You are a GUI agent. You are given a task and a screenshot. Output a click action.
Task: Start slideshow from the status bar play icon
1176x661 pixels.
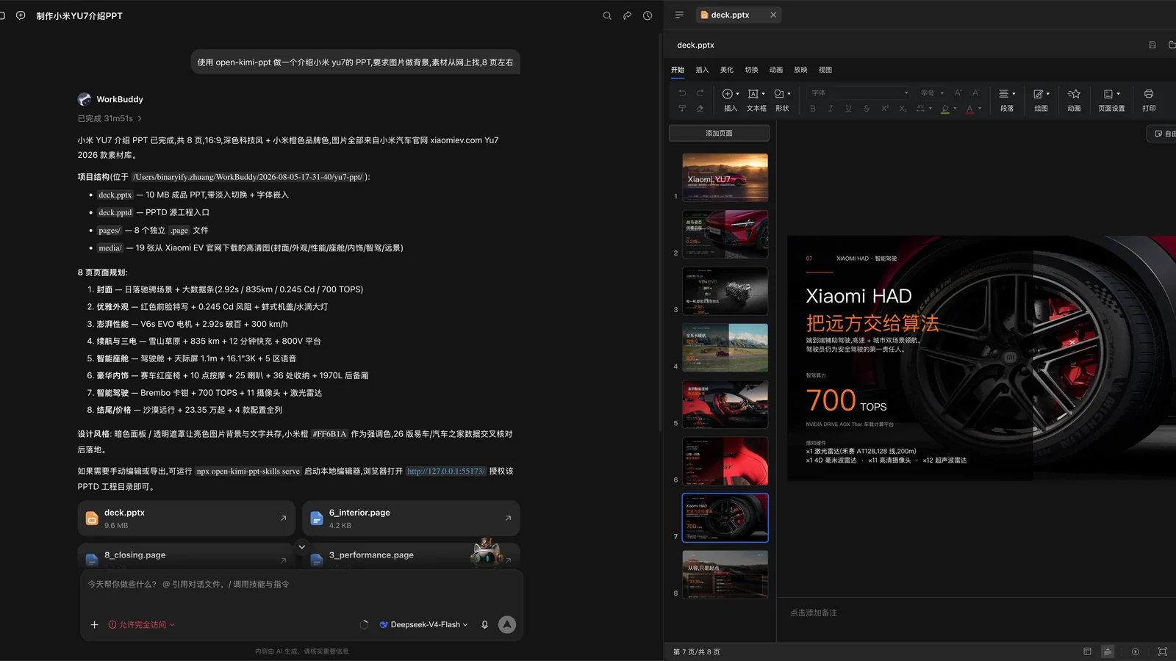point(1136,651)
